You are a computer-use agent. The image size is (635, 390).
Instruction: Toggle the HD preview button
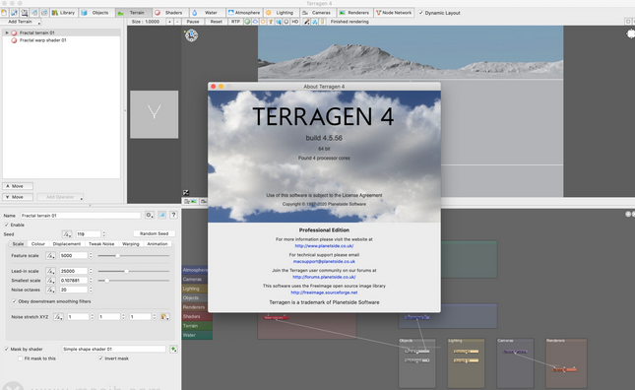pyautogui.click(x=294, y=22)
